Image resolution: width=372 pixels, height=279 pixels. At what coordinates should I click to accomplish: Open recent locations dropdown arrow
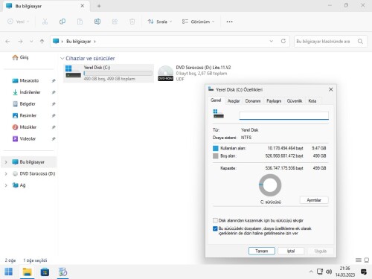[31, 42]
